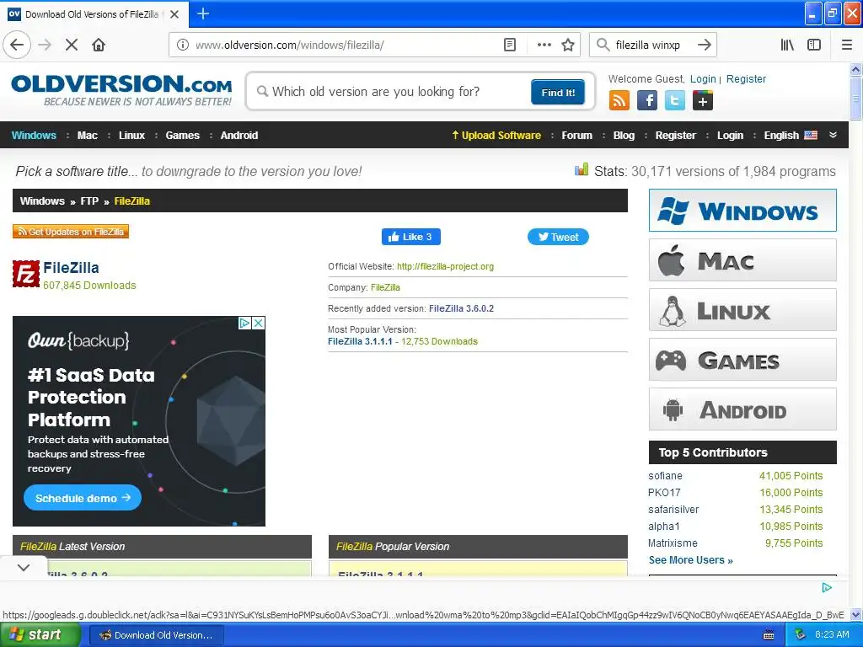The width and height of the screenshot is (863, 647).
Task: Toggle reader view icon in address bar
Action: [510, 45]
